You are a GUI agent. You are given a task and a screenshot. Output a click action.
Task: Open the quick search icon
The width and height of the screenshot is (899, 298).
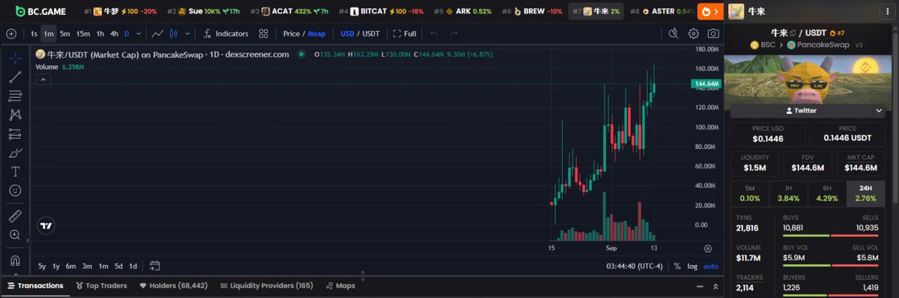(673, 34)
